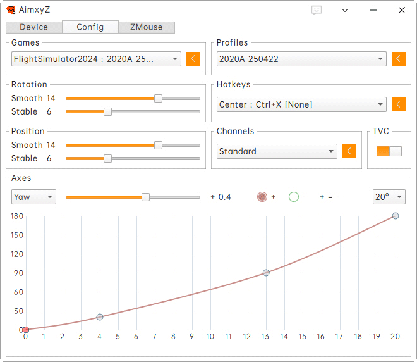Image resolution: width=417 pixels, height=362 pixels.
Task: Click the orange arrow button beside Profiles dropdown
Action: coord(398,59)
